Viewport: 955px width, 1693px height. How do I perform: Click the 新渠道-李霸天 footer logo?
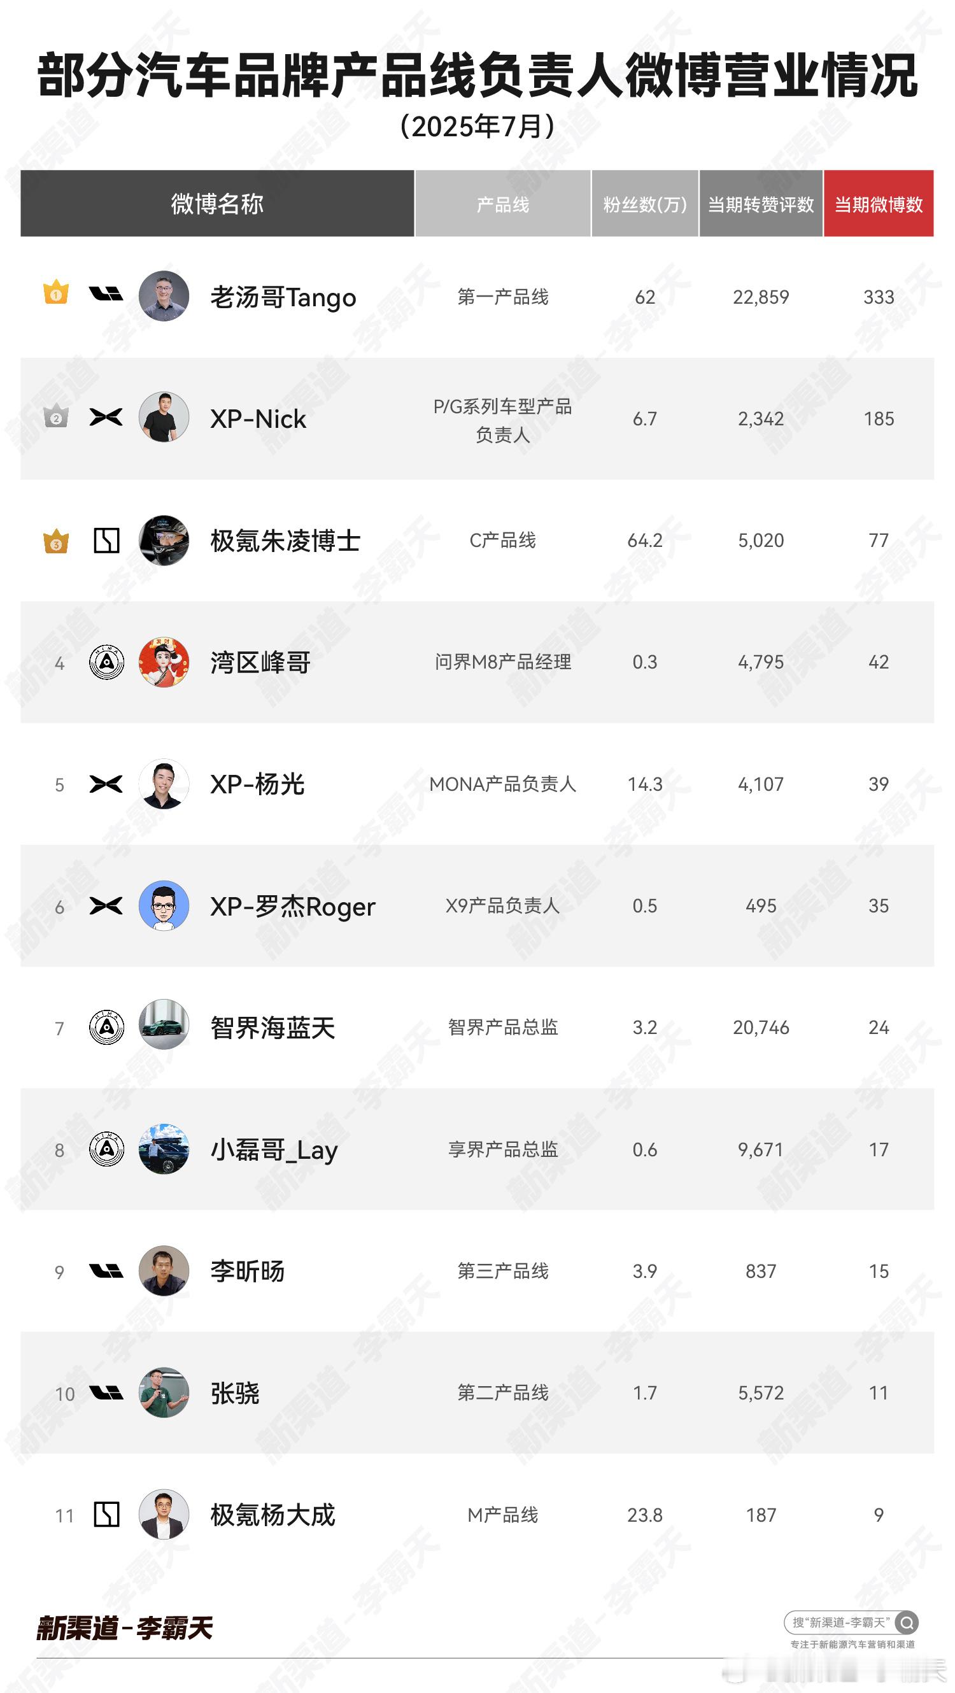point(125,1629)
